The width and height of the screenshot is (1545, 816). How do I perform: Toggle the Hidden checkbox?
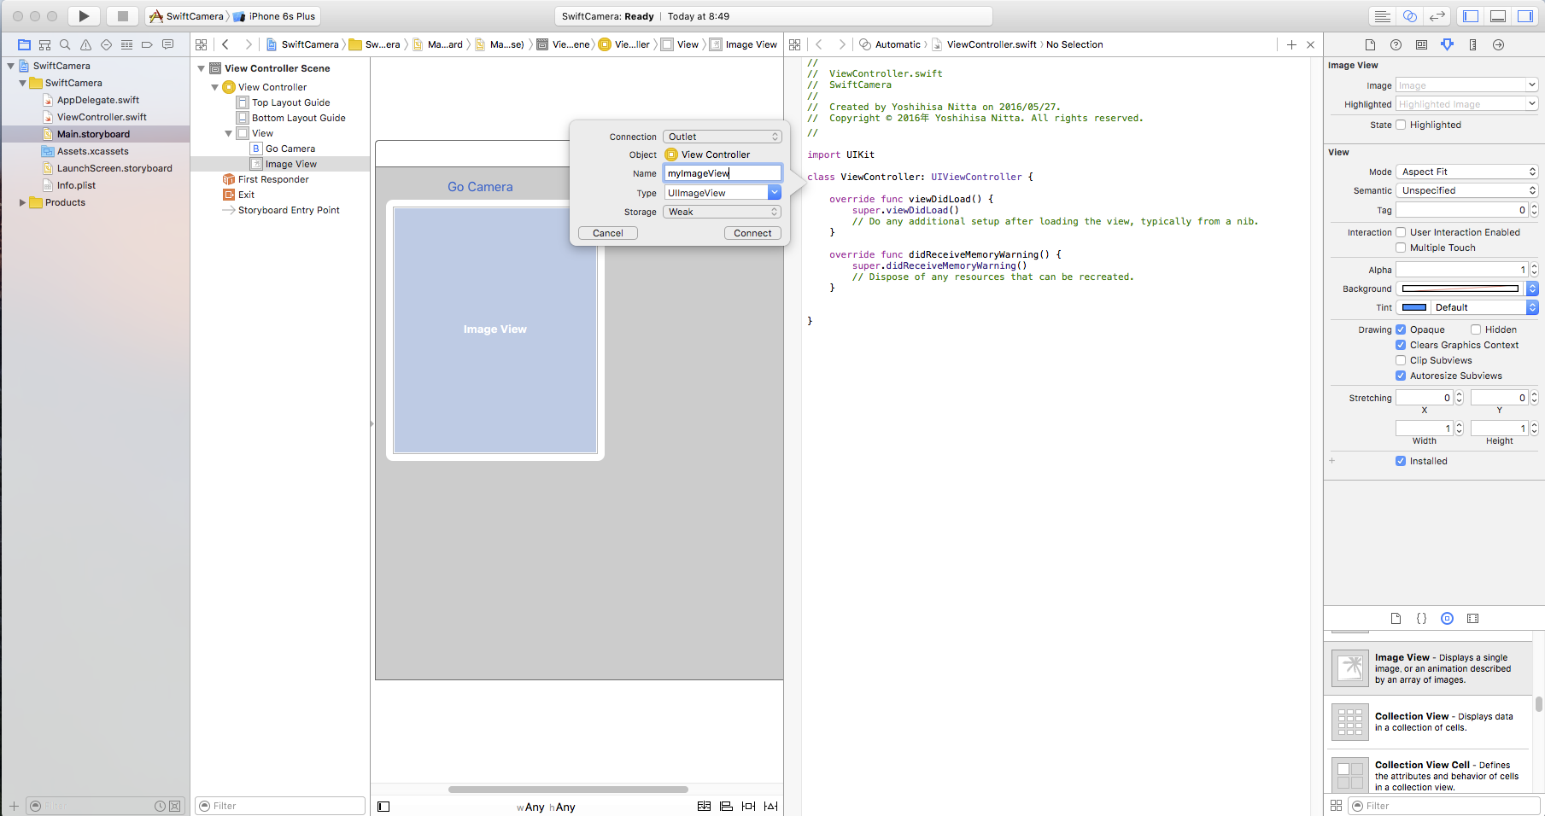click(x=1476, y=329)
